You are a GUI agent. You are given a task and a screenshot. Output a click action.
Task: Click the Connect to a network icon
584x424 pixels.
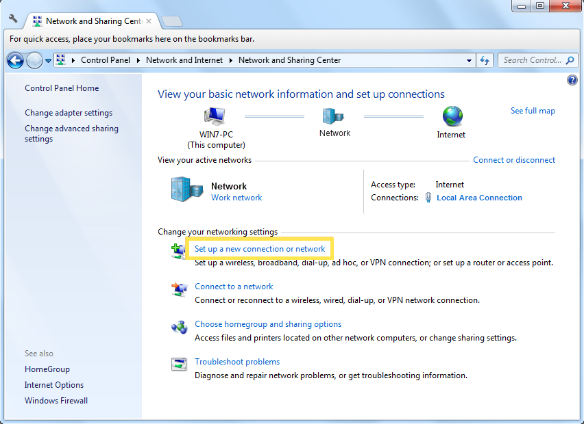pos(179,290)
